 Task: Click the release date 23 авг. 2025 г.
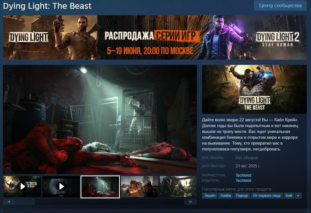point(248,166)
